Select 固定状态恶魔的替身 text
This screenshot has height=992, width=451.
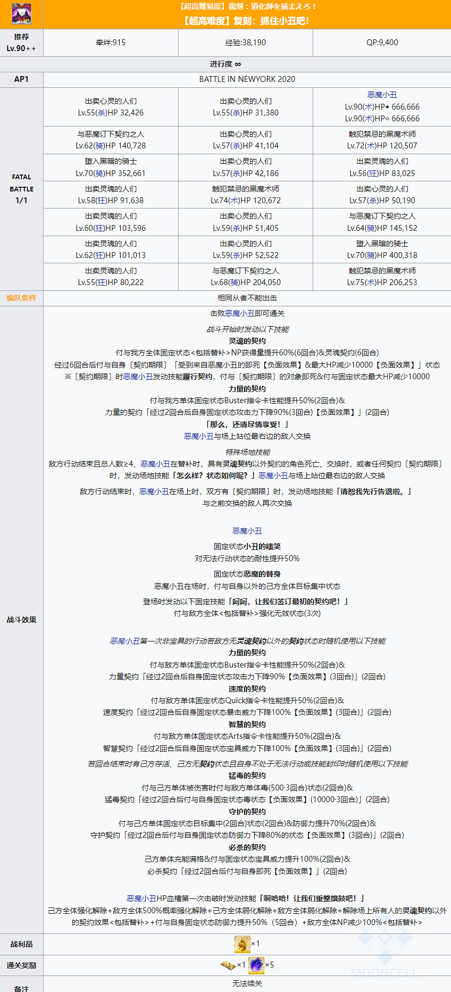tap(247, 574)
